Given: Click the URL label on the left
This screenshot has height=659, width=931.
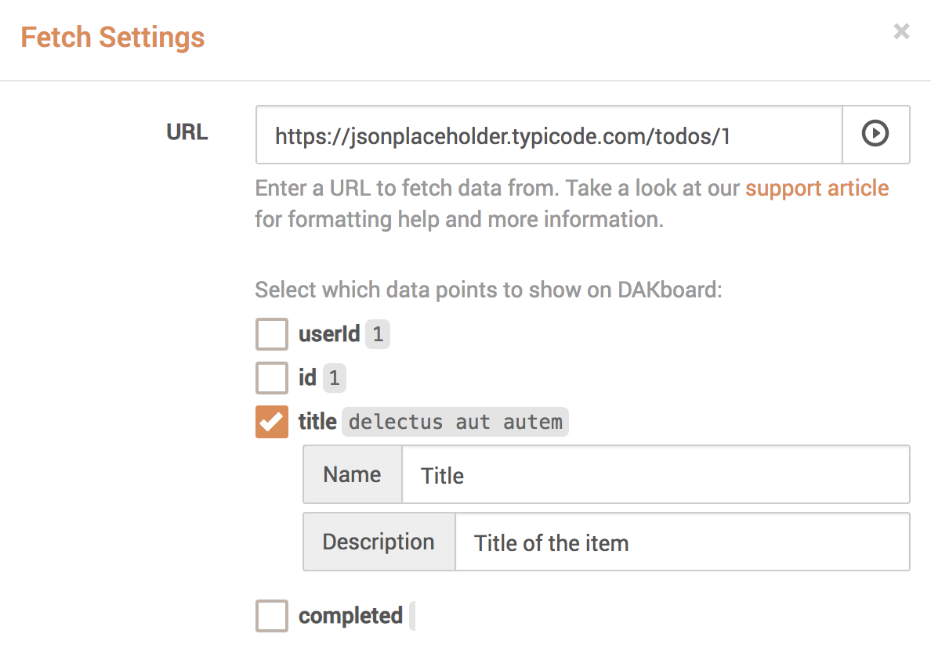Looking at the screenshot, I should pos(187,132).
